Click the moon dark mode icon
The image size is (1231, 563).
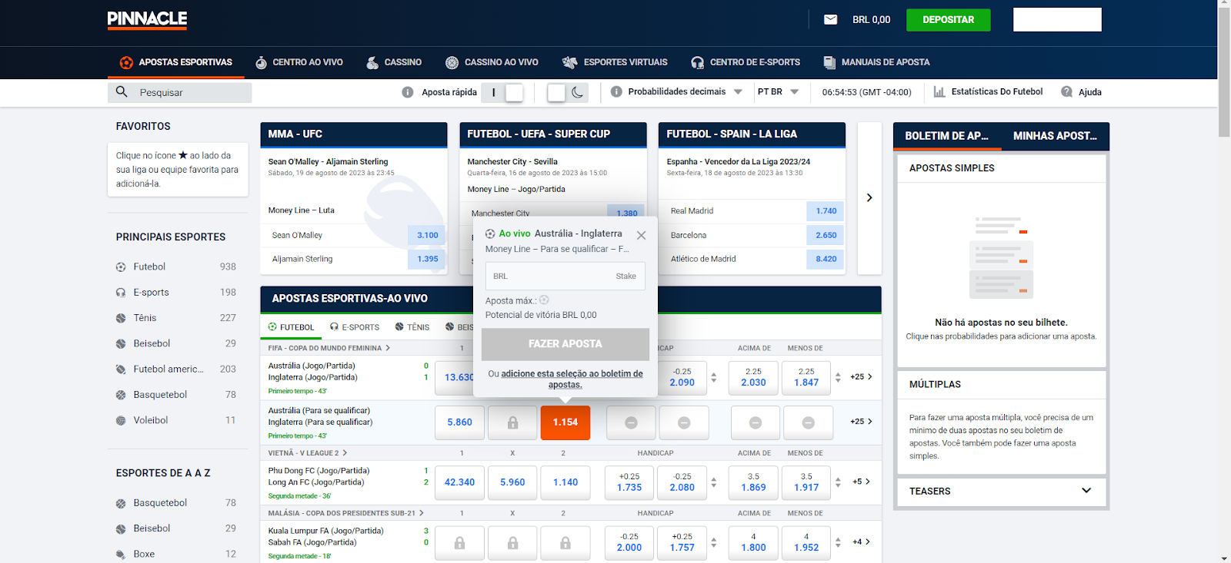click(578, 92)
